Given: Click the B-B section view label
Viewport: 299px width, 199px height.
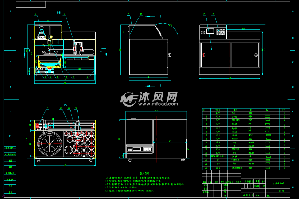Looking at the screenshot, I should pos(59,13).
